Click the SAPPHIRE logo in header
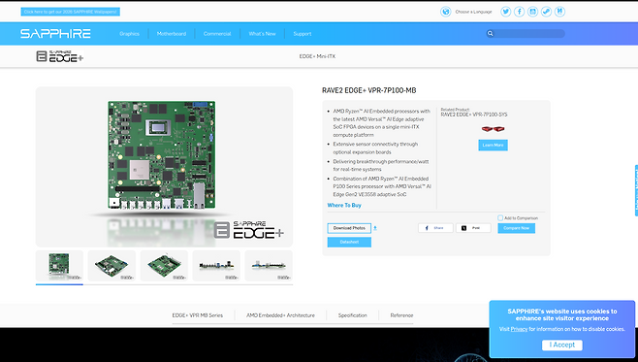638x362 pixels. [x=55, y=33]
